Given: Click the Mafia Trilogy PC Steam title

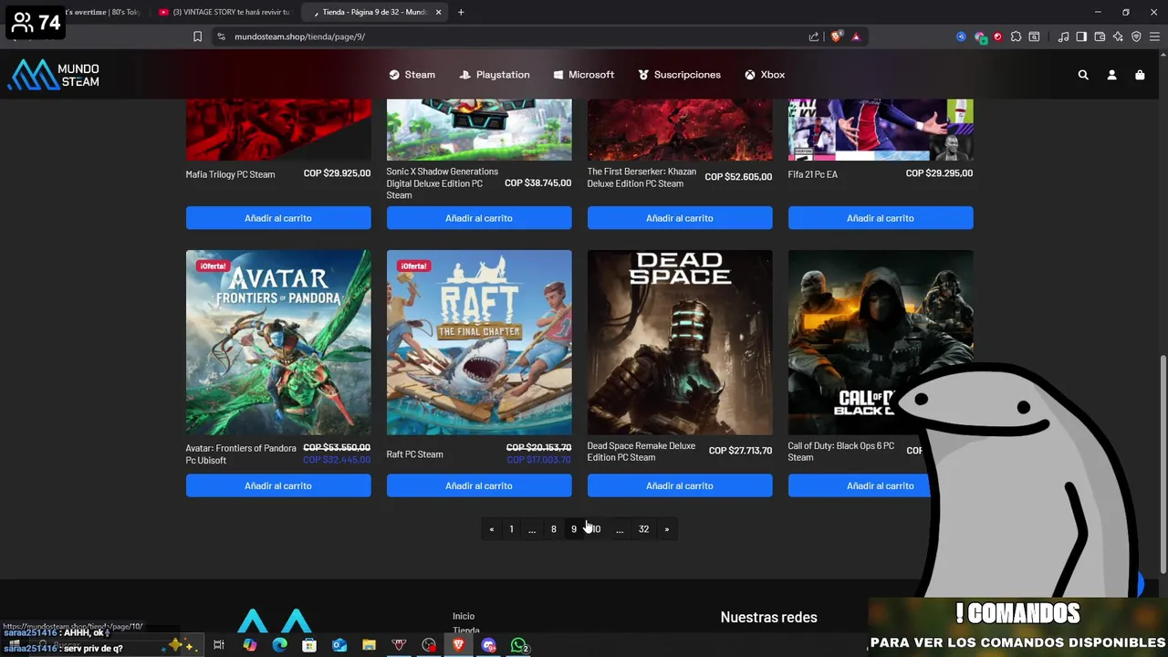Looking at the screenshot, I should click(230, 174).
